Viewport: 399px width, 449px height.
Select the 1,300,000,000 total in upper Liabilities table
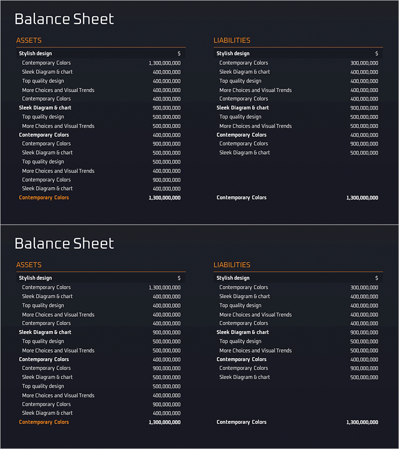[362, 198]
